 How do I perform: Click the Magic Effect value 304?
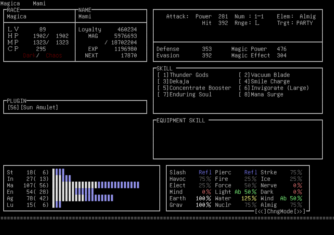[282, 56]
